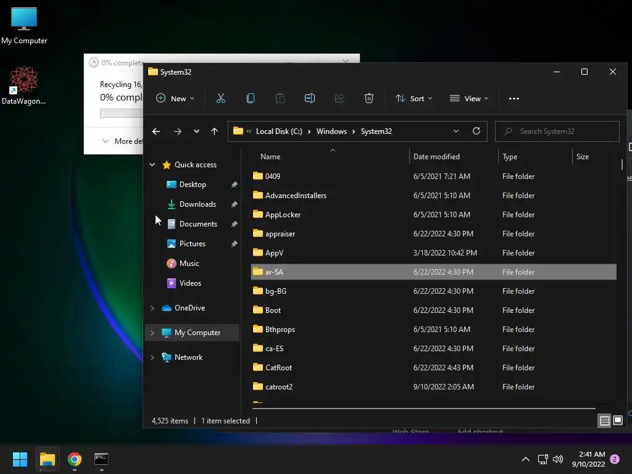The width and height of the screenshot is (632, 474).
Task: Open Desktop in Quick access
Action: (x=193, y=185)
